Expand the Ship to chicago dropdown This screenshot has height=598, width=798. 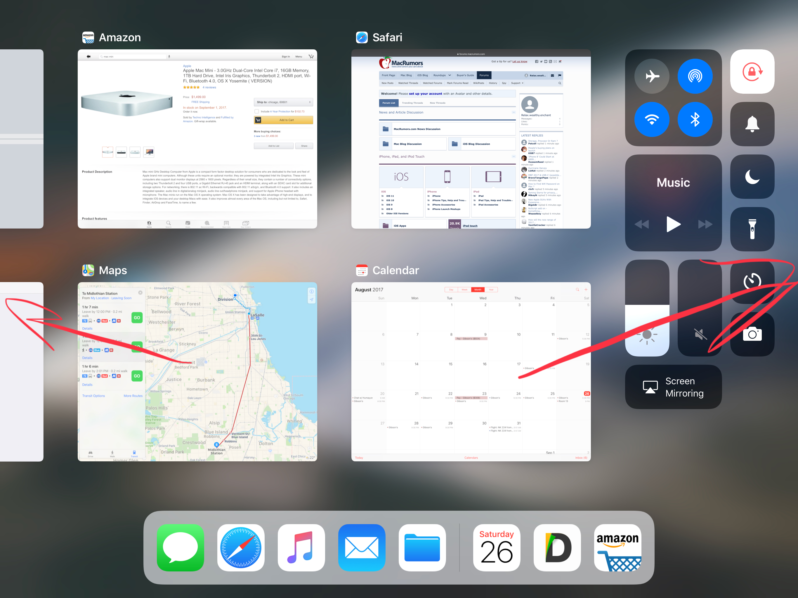283,102
